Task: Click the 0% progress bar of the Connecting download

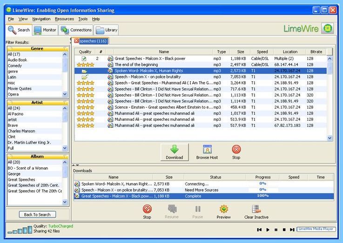Action: [x=263, y=184]
